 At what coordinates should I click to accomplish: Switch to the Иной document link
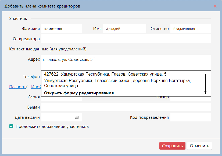click(x=36, y=87)
